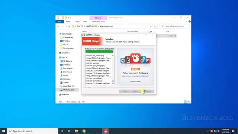The height and width of the screenshot is (134, 238).
Task: Open the Screenpresso folder in the sidebar
Action: (68, 48)
